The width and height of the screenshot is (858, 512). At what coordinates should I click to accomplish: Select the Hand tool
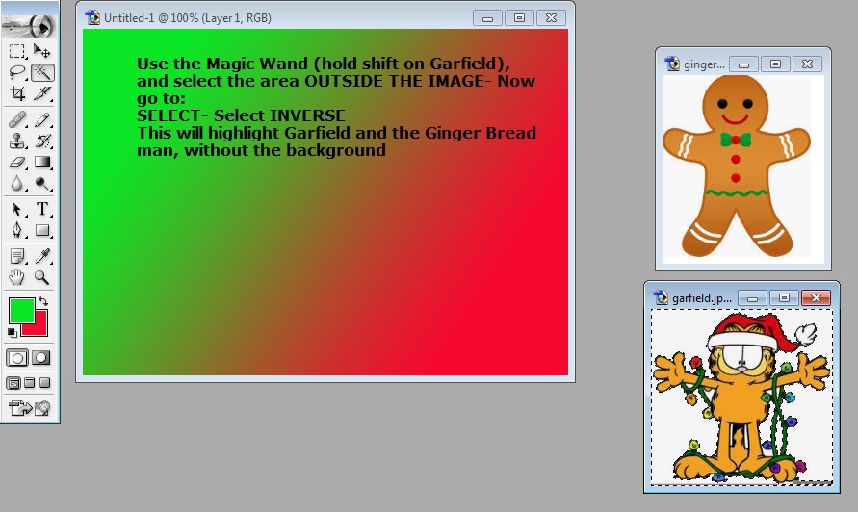[17, 277]
